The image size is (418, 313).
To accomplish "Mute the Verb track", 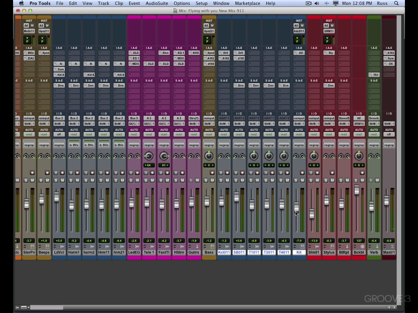I will (377, 181).
